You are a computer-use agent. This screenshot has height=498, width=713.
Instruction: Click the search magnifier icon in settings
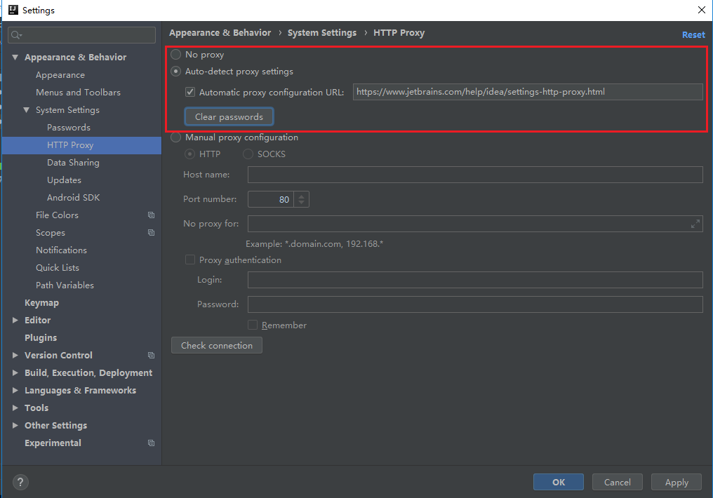click(16, 35)
